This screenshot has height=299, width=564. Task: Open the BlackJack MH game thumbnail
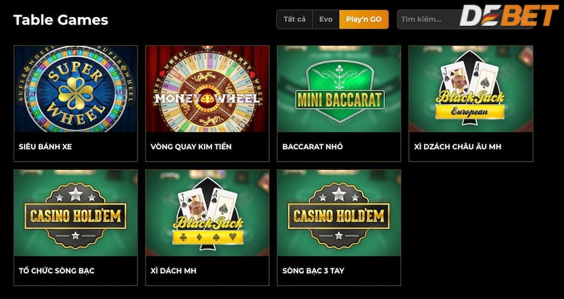pyautogui.click(x=207, y=213)
